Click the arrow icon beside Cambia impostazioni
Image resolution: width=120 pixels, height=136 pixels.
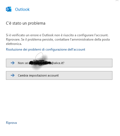13,75
